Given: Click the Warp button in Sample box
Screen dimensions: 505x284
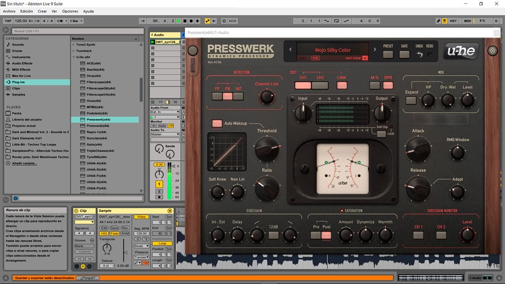Looking at the screenshot, I should 141,217.
